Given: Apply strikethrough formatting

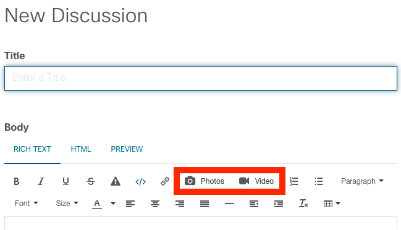Looking at the screenshot, I should pos(91,181).
